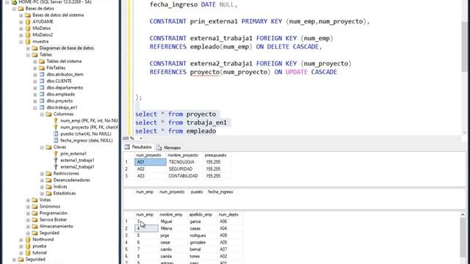470x264 pixels.
Task: Click the tutorial database icon
Action: 28,252
